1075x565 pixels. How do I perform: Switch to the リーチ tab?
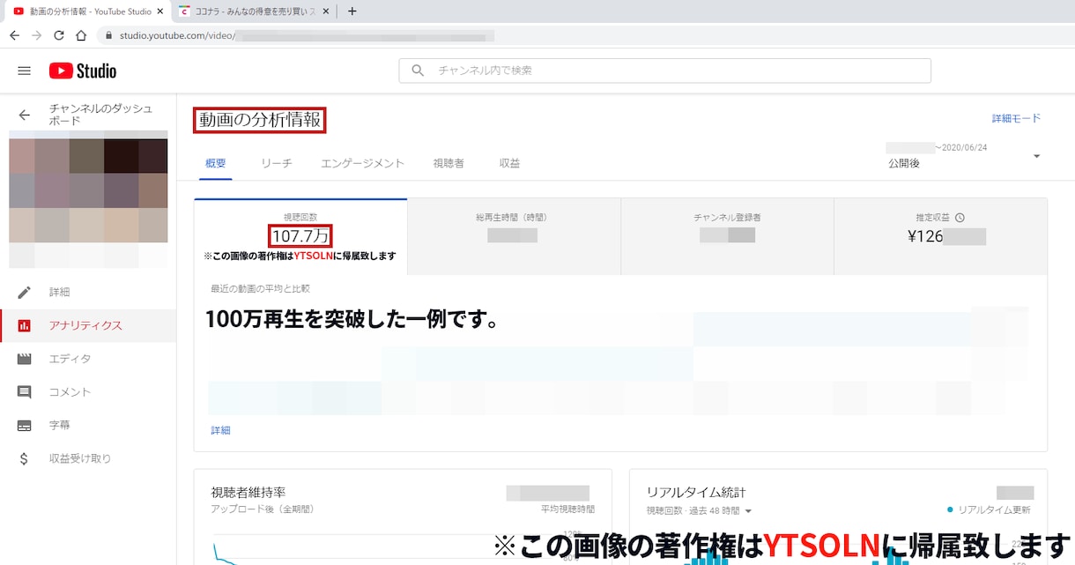(x=277, y=163)
